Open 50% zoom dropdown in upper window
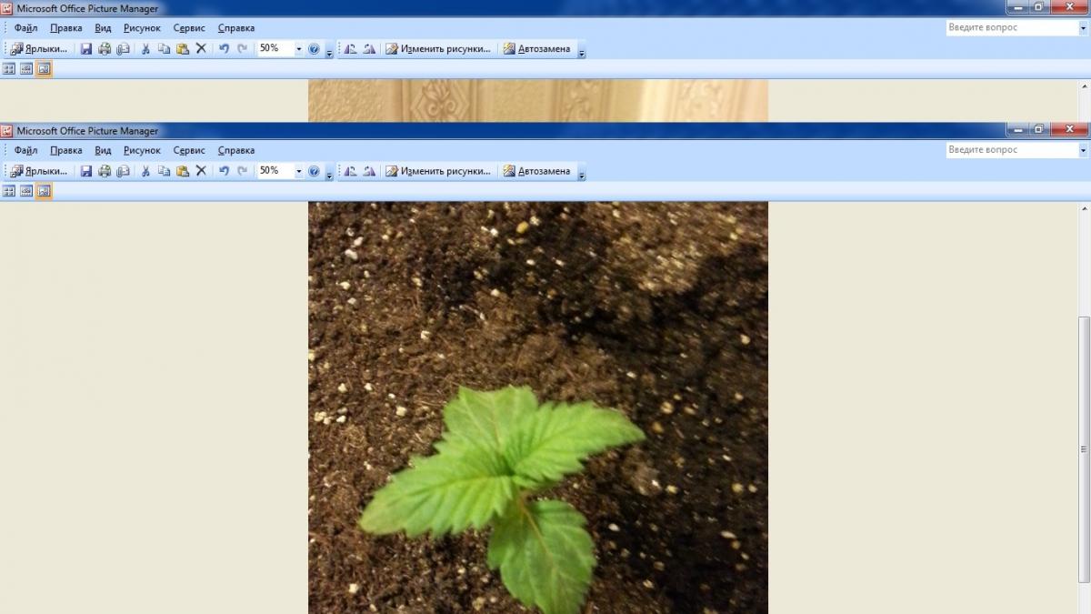This screenshot has width=1091, height=614. click(298, 49)
